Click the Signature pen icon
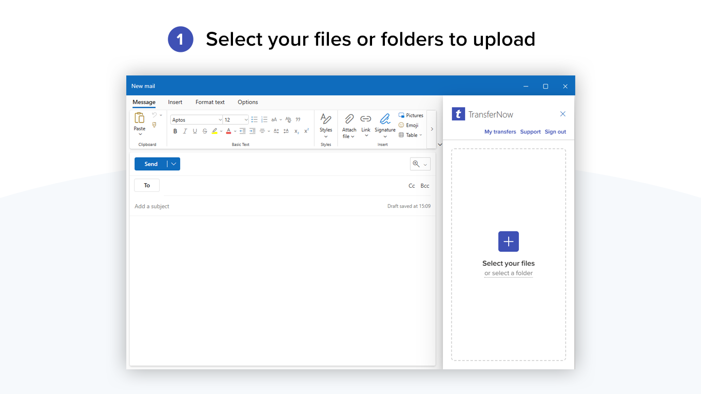The width and height of the screenshot is (701, 394). coord(385,119)
